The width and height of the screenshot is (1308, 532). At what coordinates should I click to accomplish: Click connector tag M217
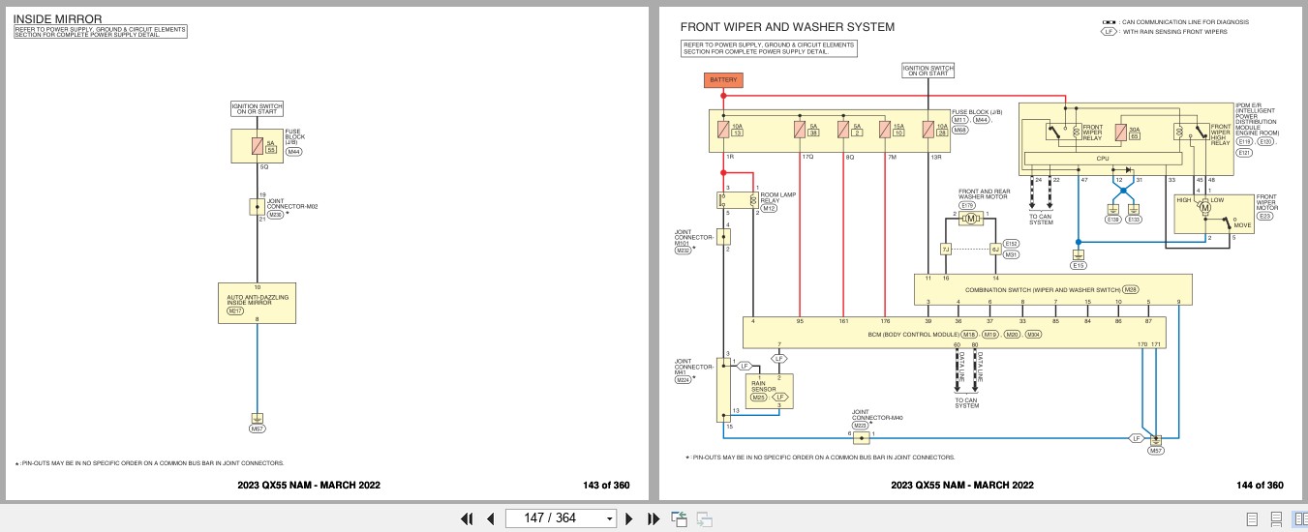click(235, 311)
